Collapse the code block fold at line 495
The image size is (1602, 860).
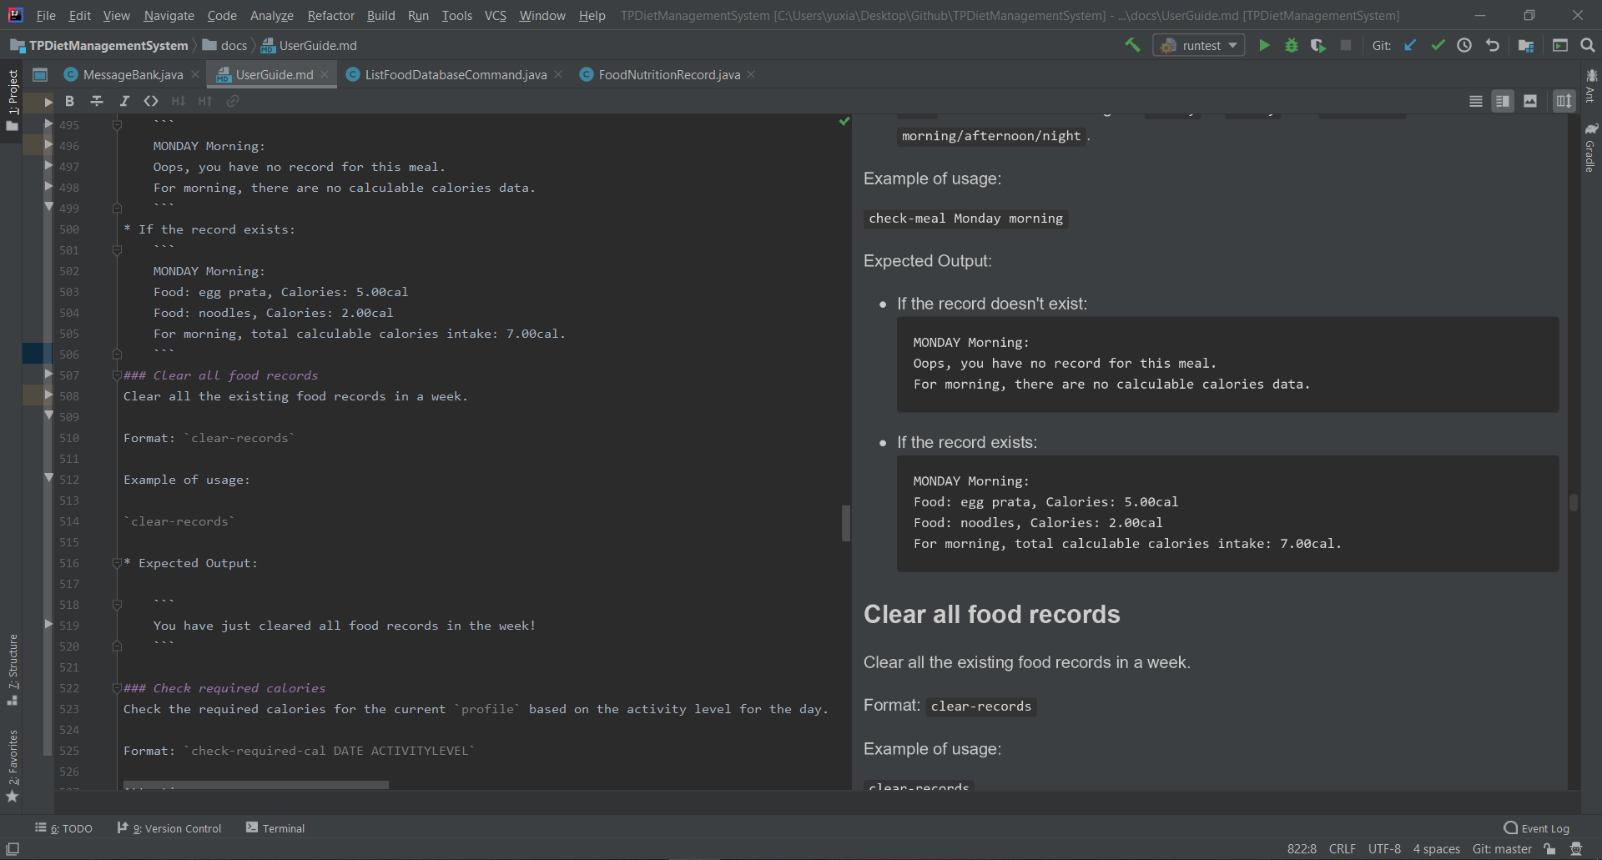click(x=117, y=125)
